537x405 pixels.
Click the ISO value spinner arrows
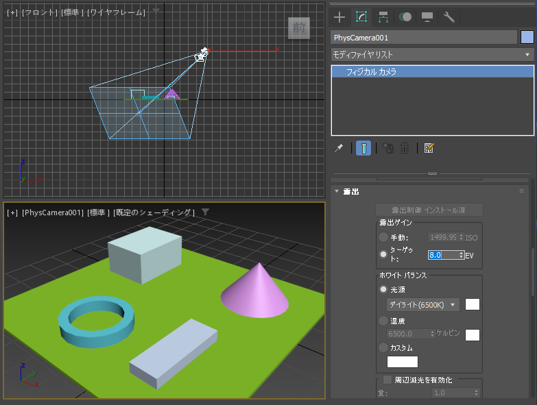pos(462,236)
